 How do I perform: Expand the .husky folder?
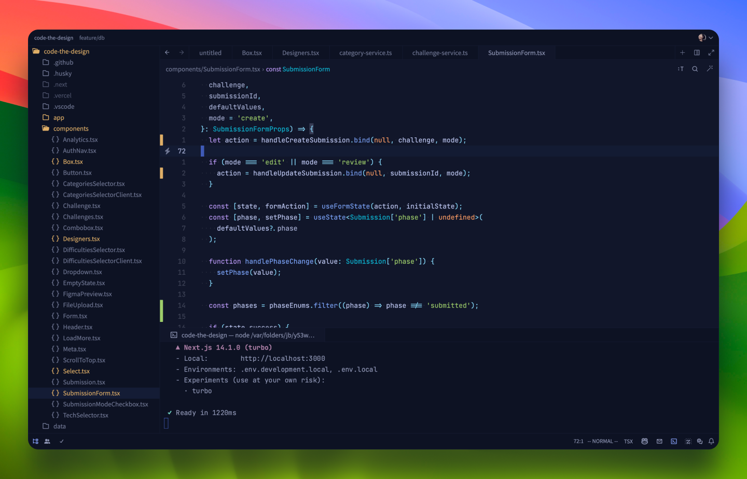click(x=94, y=74)
